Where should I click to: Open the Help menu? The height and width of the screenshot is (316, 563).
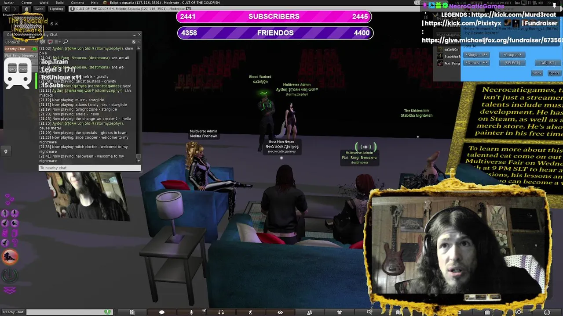95,3
